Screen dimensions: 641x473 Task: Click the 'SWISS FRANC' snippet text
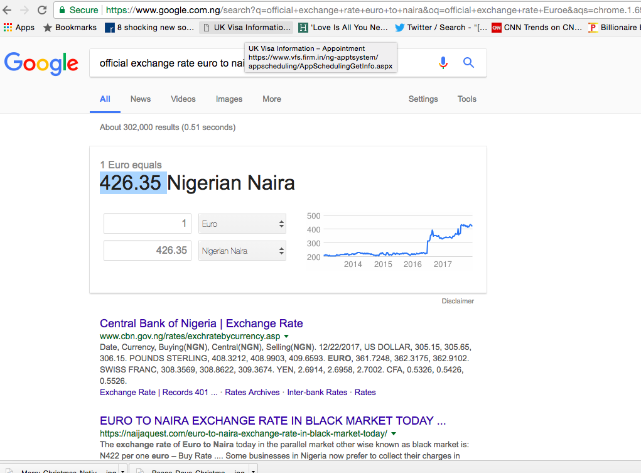coord(128,370)
